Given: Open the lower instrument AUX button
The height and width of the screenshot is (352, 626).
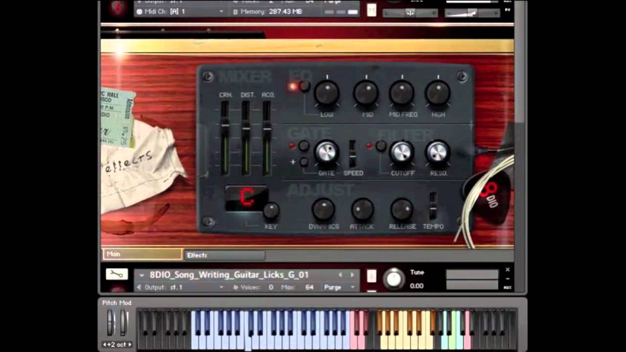Looking at the screenshot, I should (x=508, y=287).
